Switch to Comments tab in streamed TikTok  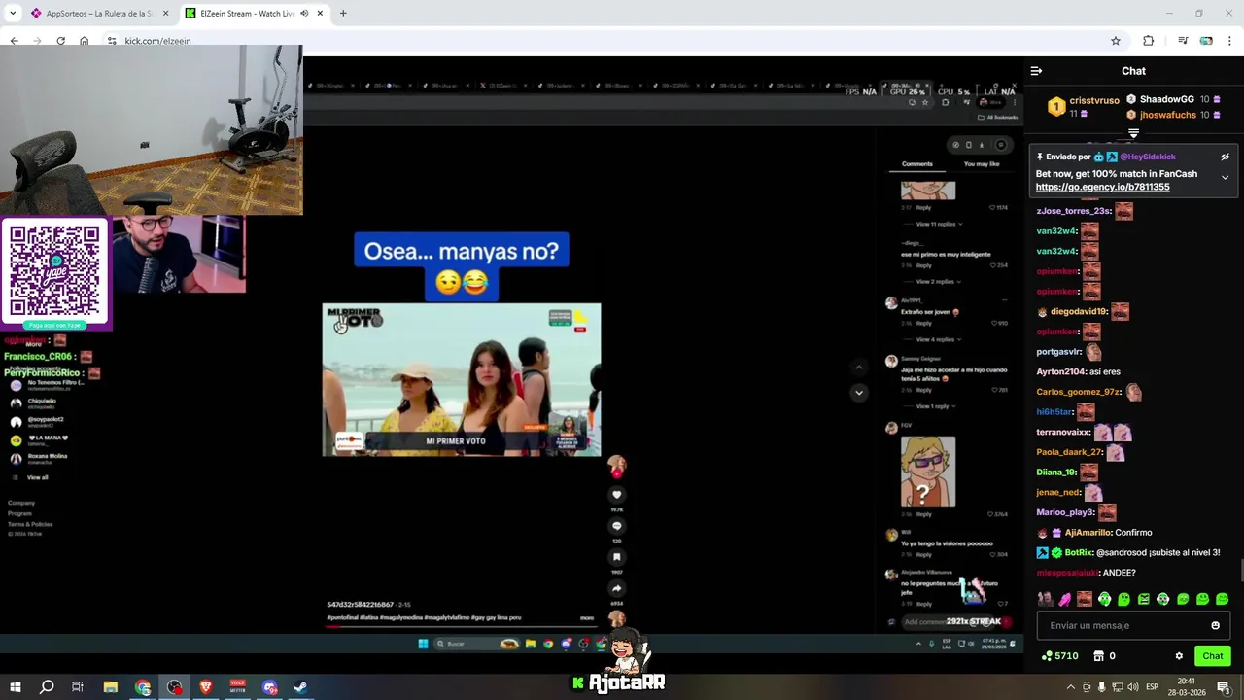coord(916,164)
